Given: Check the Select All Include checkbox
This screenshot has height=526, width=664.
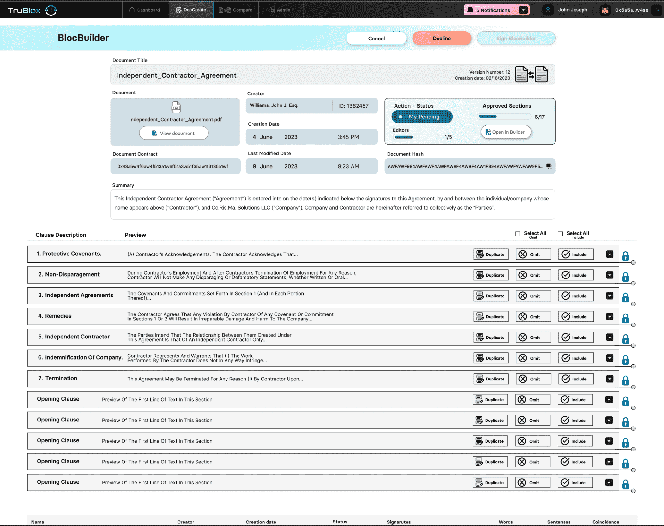Looking at the screenshot, I should point(560,234).
